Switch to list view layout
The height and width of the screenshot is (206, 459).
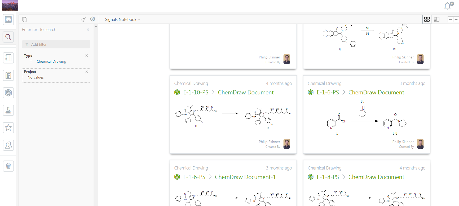click(437, 19)
